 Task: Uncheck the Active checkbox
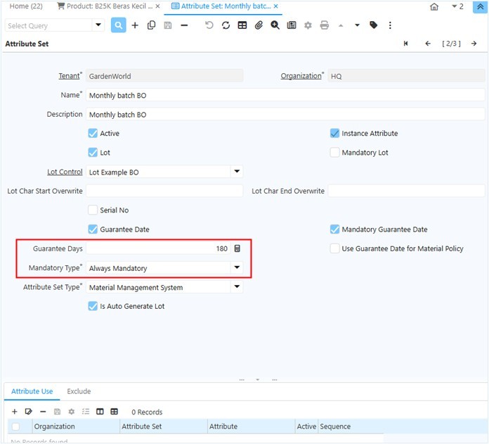[x=93, y=134]
